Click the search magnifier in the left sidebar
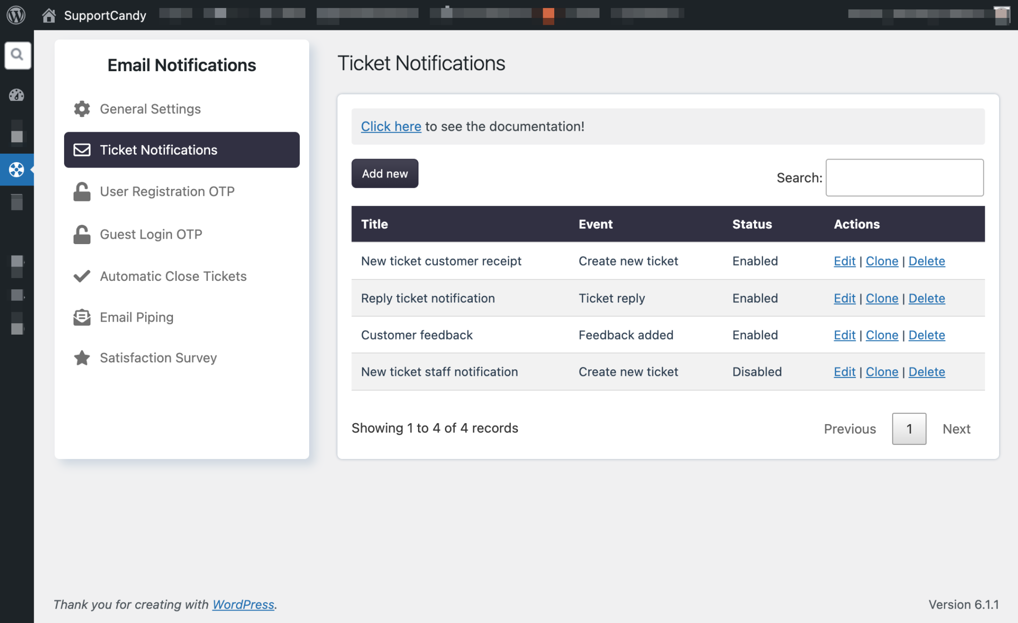Viewport: 1018px width, 623px height. [17, 55]
